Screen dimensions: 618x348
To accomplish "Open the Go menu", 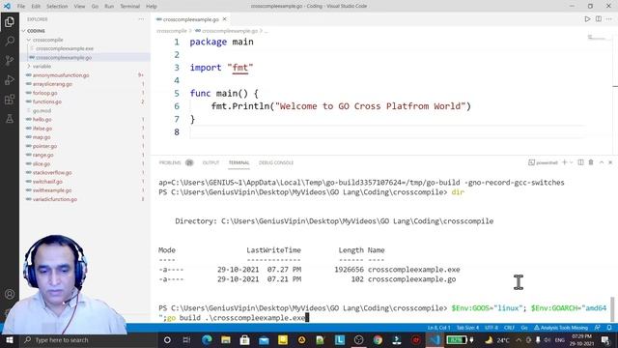I will 95,6.
